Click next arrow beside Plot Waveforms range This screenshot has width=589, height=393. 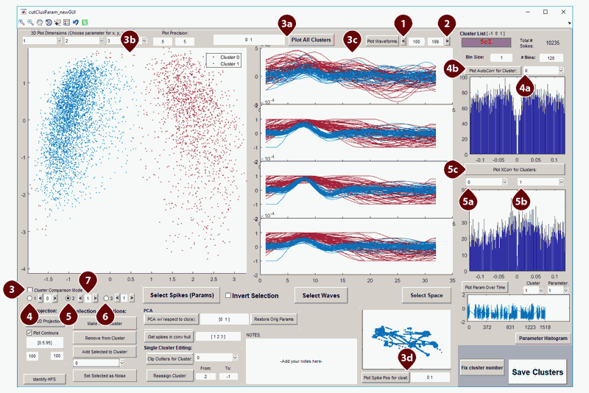(448, 41)
